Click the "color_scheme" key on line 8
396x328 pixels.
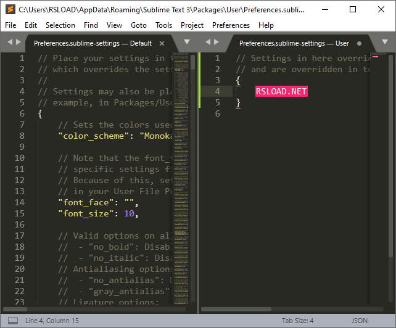coord(93,136)
